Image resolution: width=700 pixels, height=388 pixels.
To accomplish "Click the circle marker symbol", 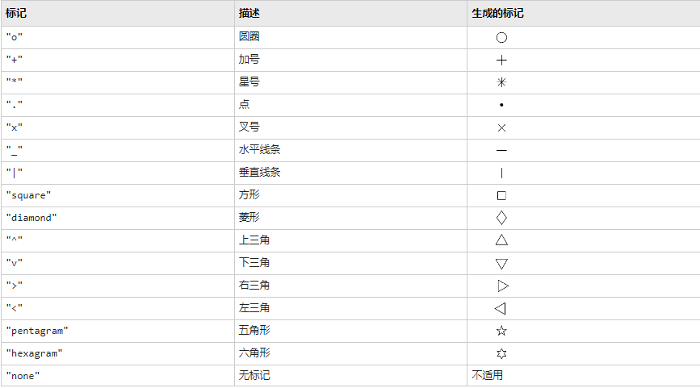I will pos(501,37).
